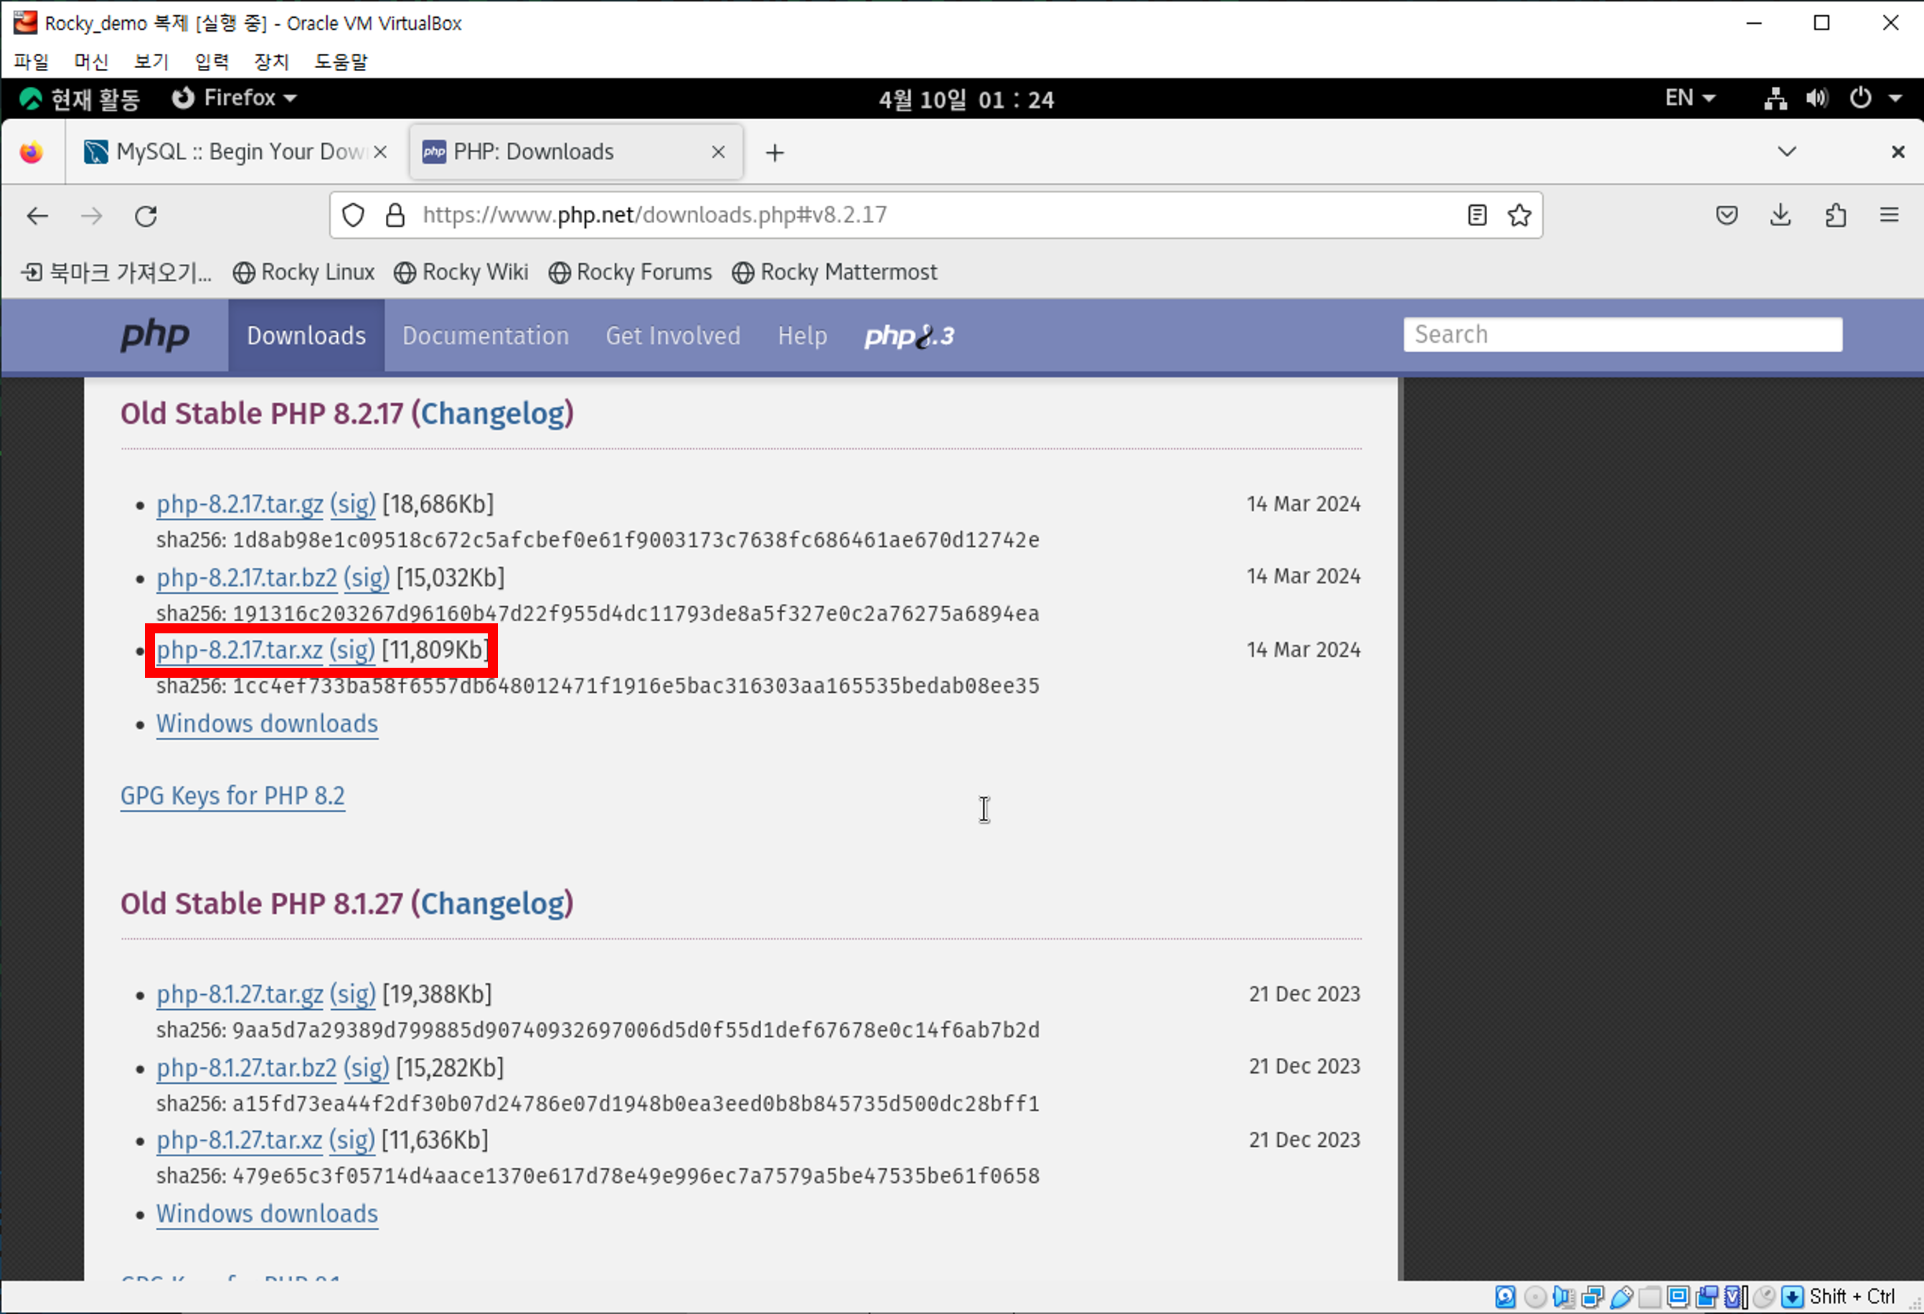Click the Save to Pocket icon

click(1726, 215)
